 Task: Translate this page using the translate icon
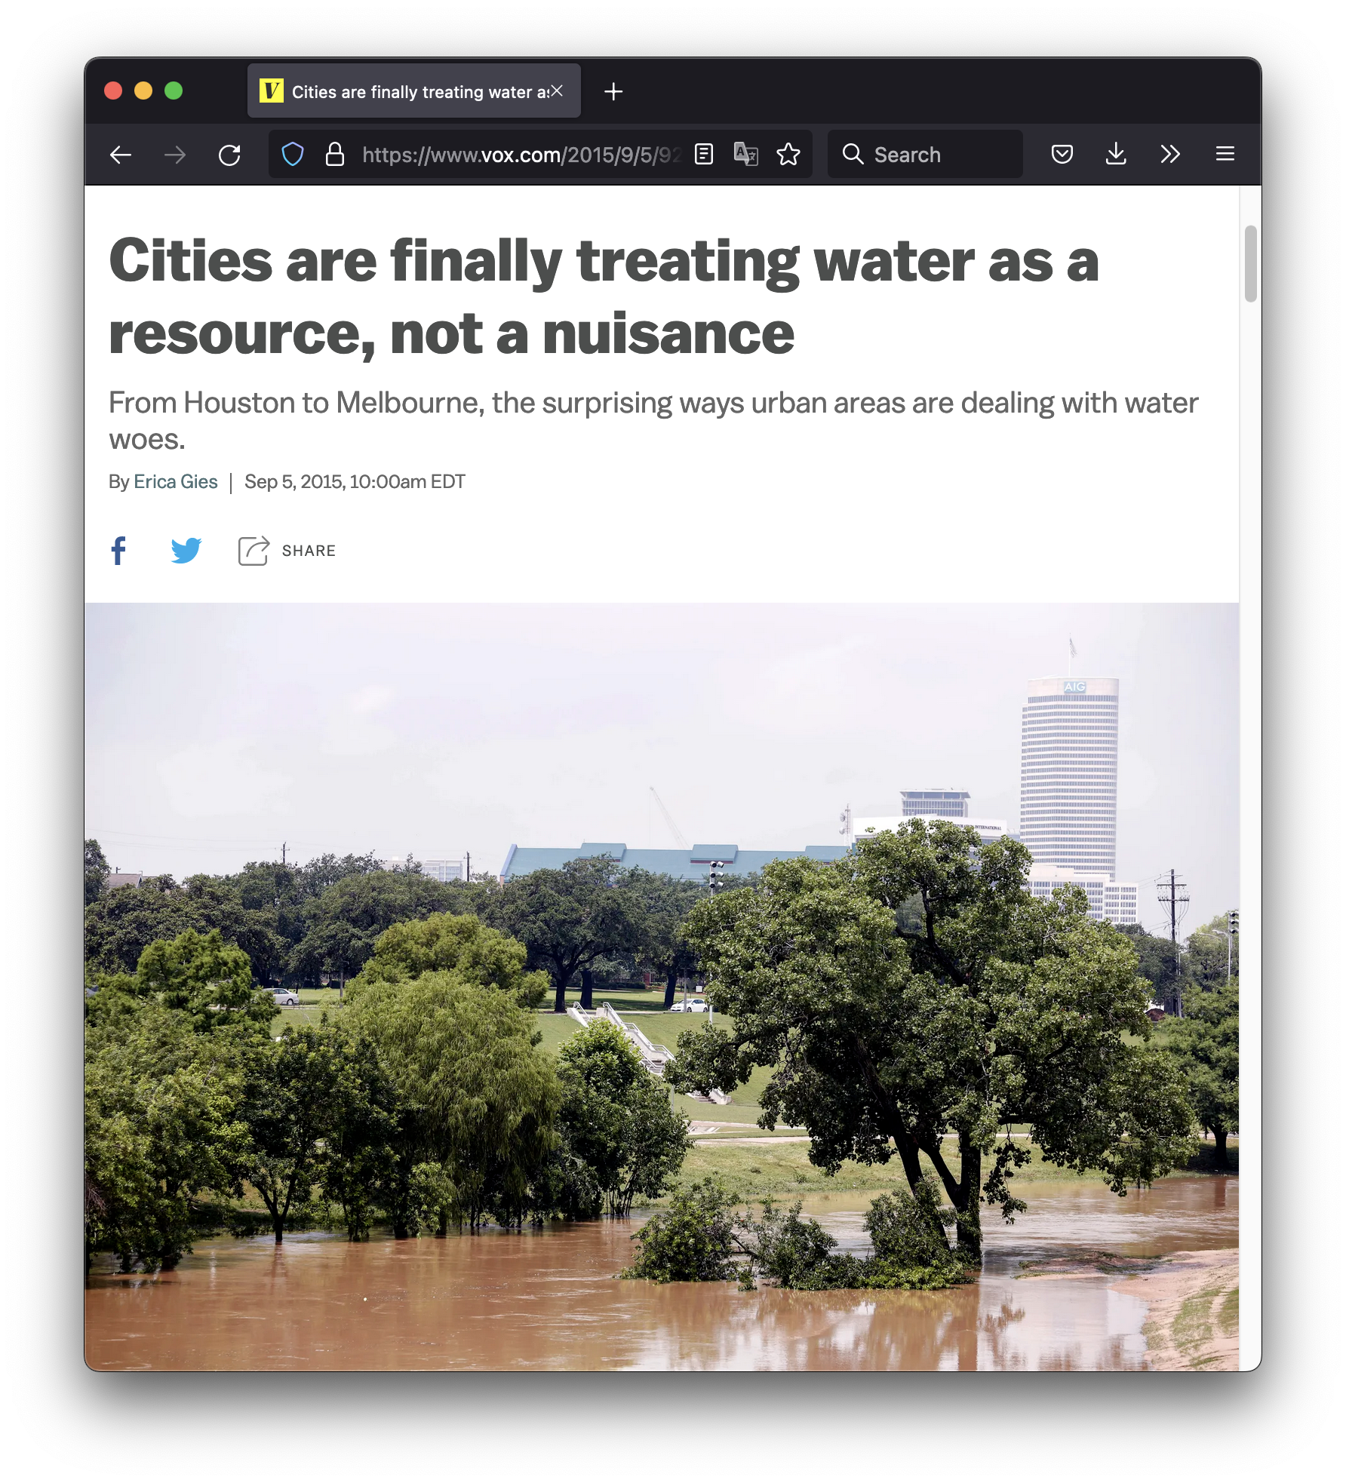click(x=746, y=155)
